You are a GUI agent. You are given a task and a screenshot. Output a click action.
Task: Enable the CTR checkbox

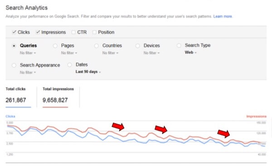point(73,32)
